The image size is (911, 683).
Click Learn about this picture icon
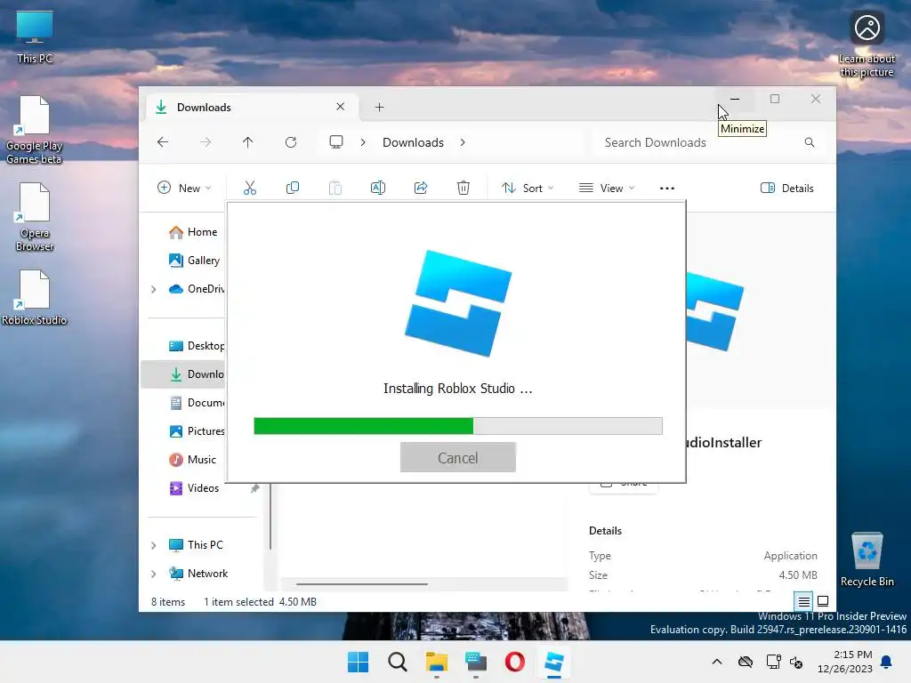pyautogui.click(x=867, y=44)
